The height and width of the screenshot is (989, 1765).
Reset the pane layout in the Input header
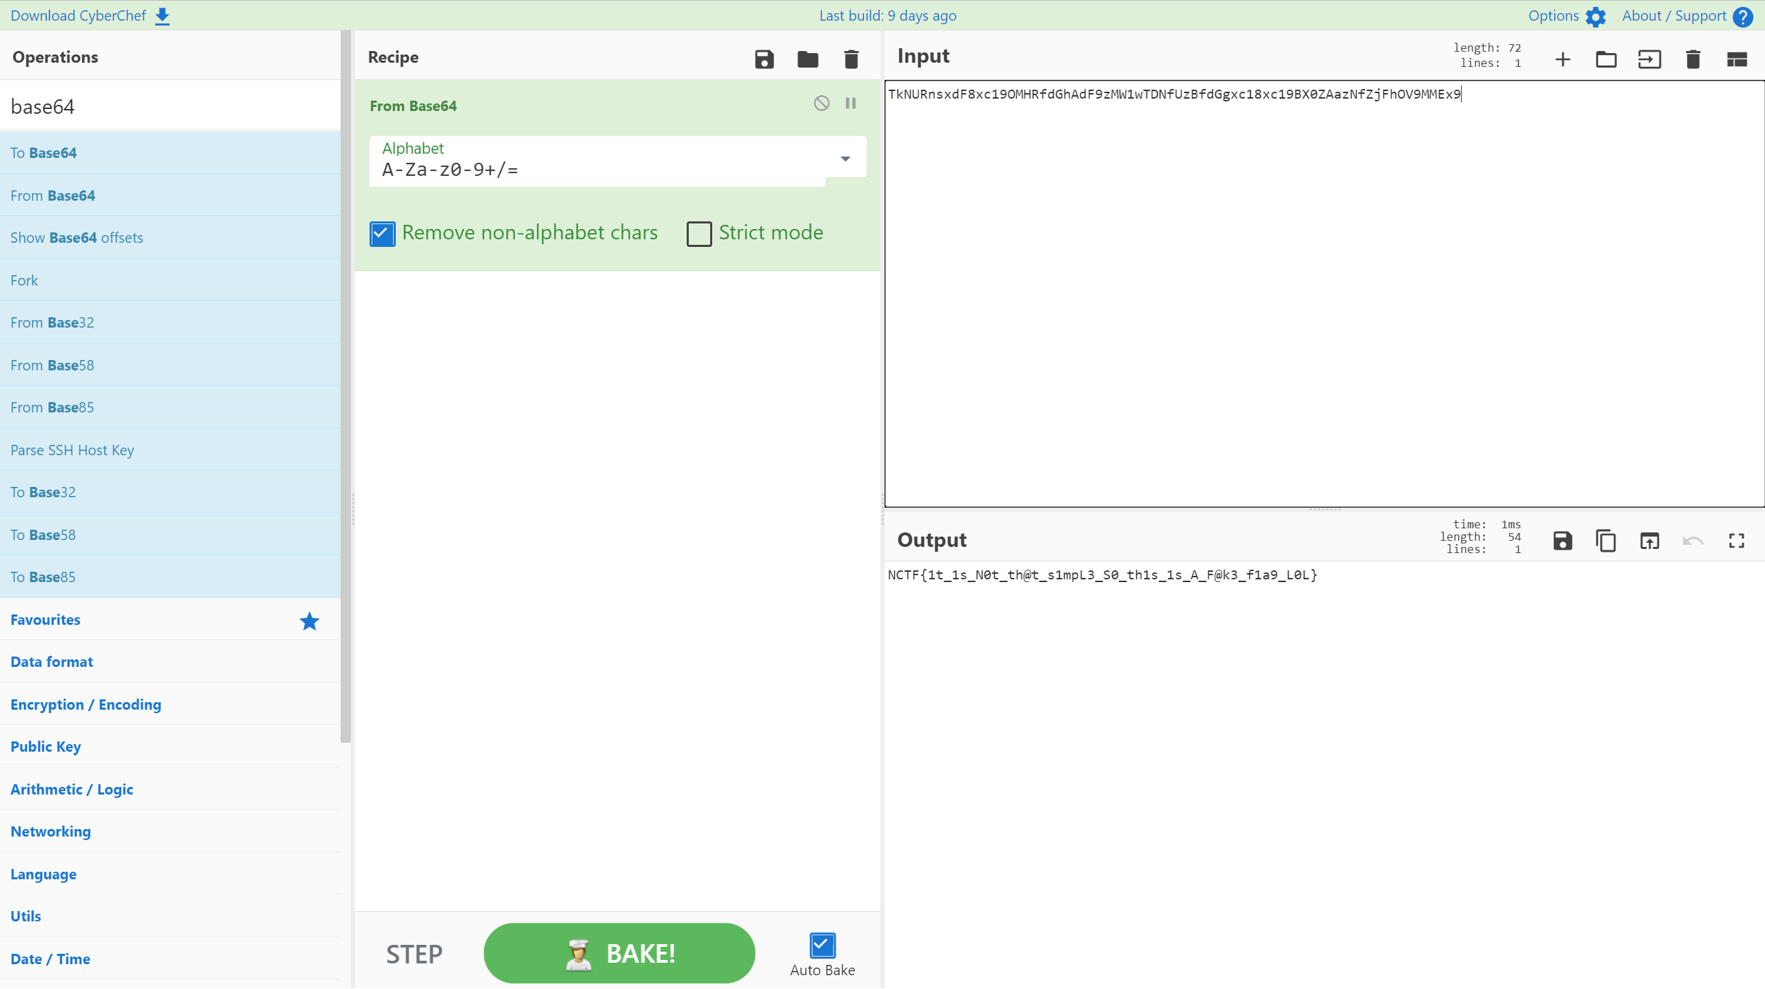click(x=1736, y=59)
